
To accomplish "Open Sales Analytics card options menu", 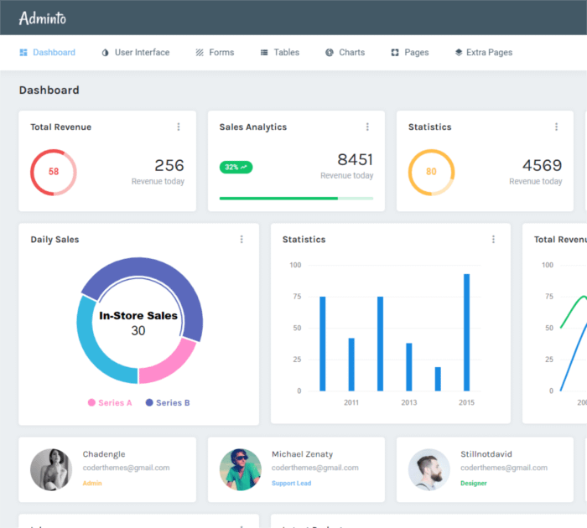I will [x=367, y=127].
